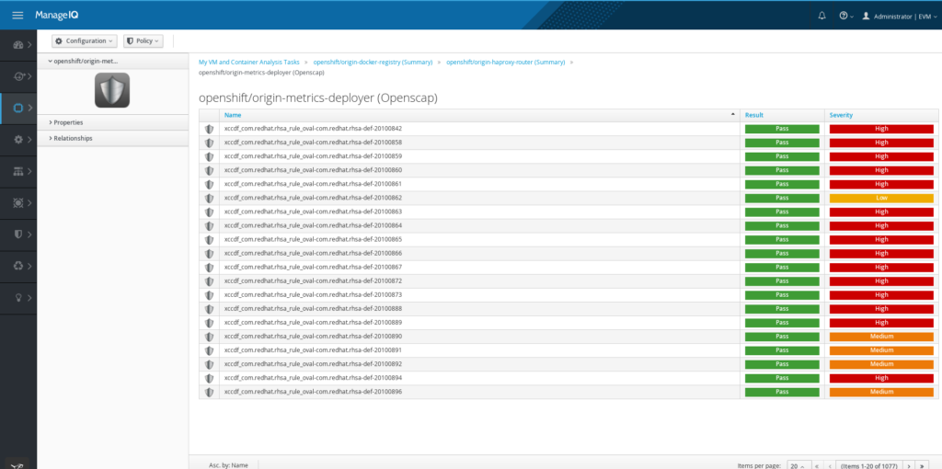The height and width of the screenshot is (469, 942).
Task: Go to My VM and Container Analysis Tasks
Action: (249, 63)
